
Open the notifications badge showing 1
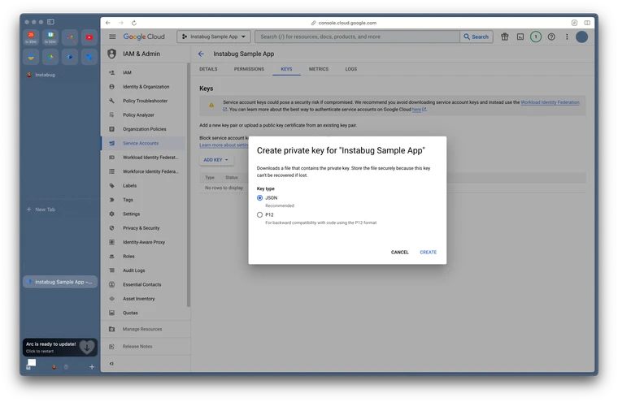pos(536,37)
